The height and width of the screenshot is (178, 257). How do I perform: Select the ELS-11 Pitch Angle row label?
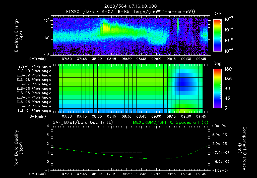(35, 67)
